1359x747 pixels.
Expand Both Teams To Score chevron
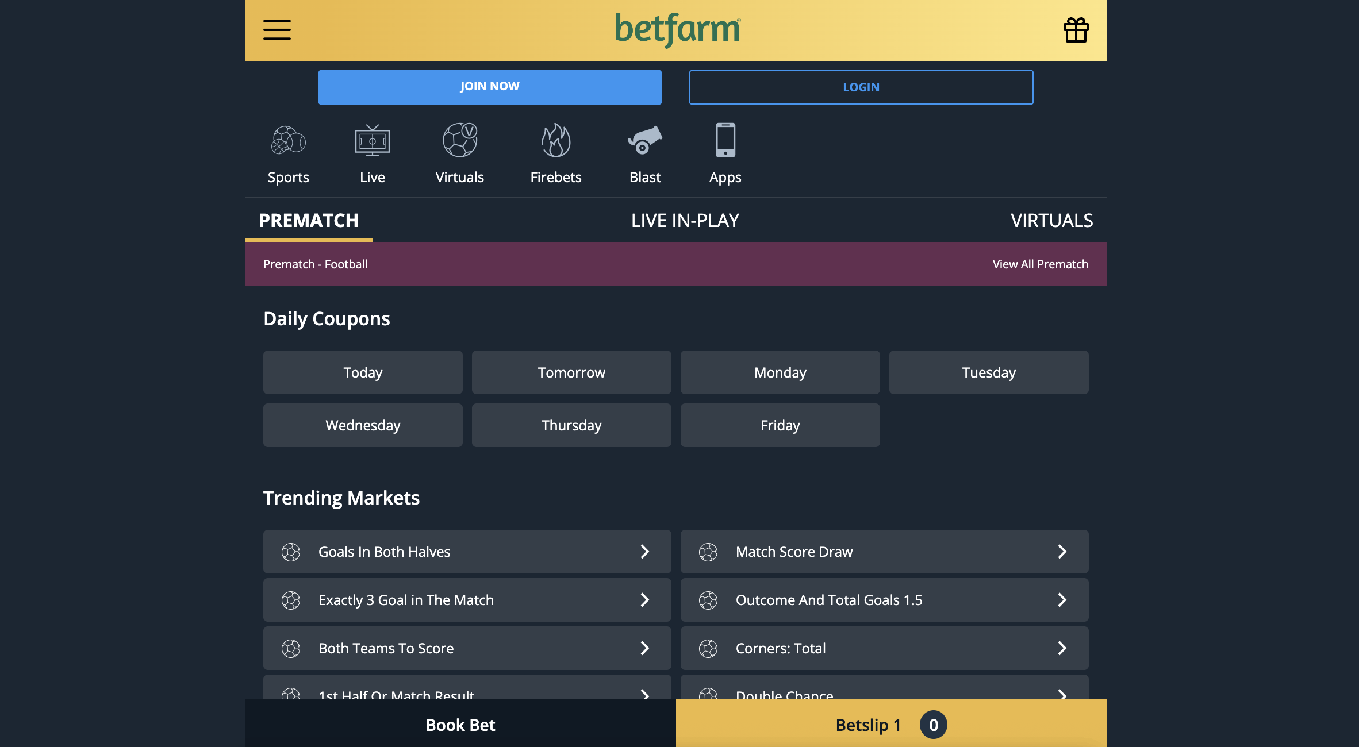point(645,648)
